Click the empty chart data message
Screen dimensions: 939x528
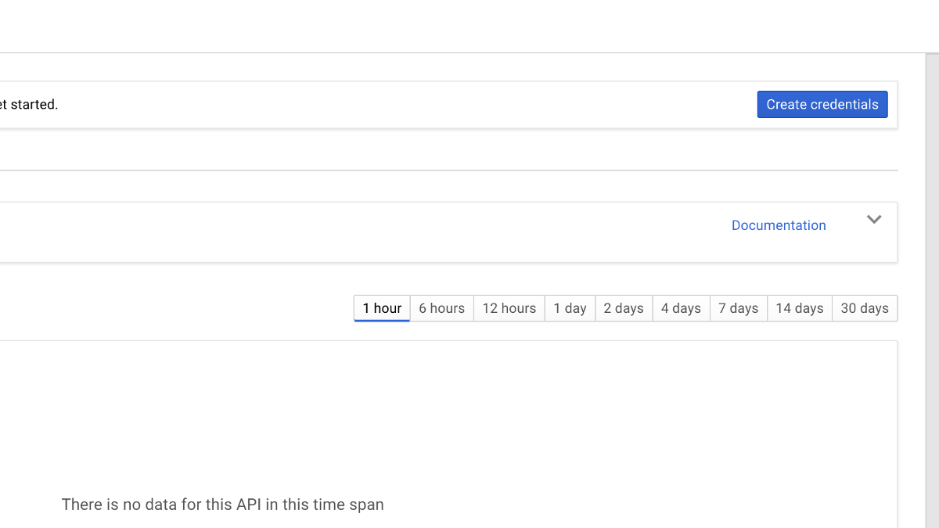click(223, 504)
